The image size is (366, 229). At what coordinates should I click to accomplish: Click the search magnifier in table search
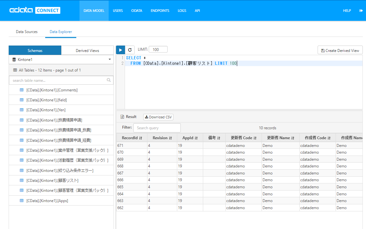tap(109, 80)
